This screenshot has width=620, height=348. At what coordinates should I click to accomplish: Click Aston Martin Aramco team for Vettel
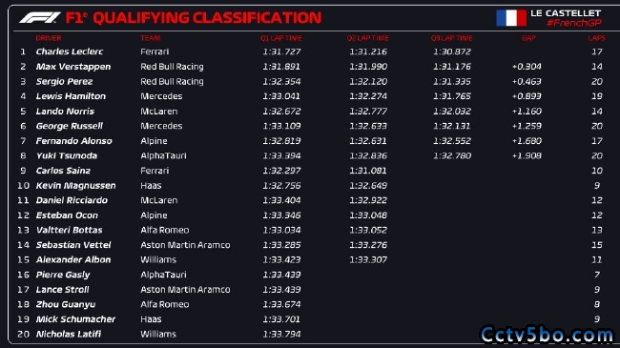185,245
